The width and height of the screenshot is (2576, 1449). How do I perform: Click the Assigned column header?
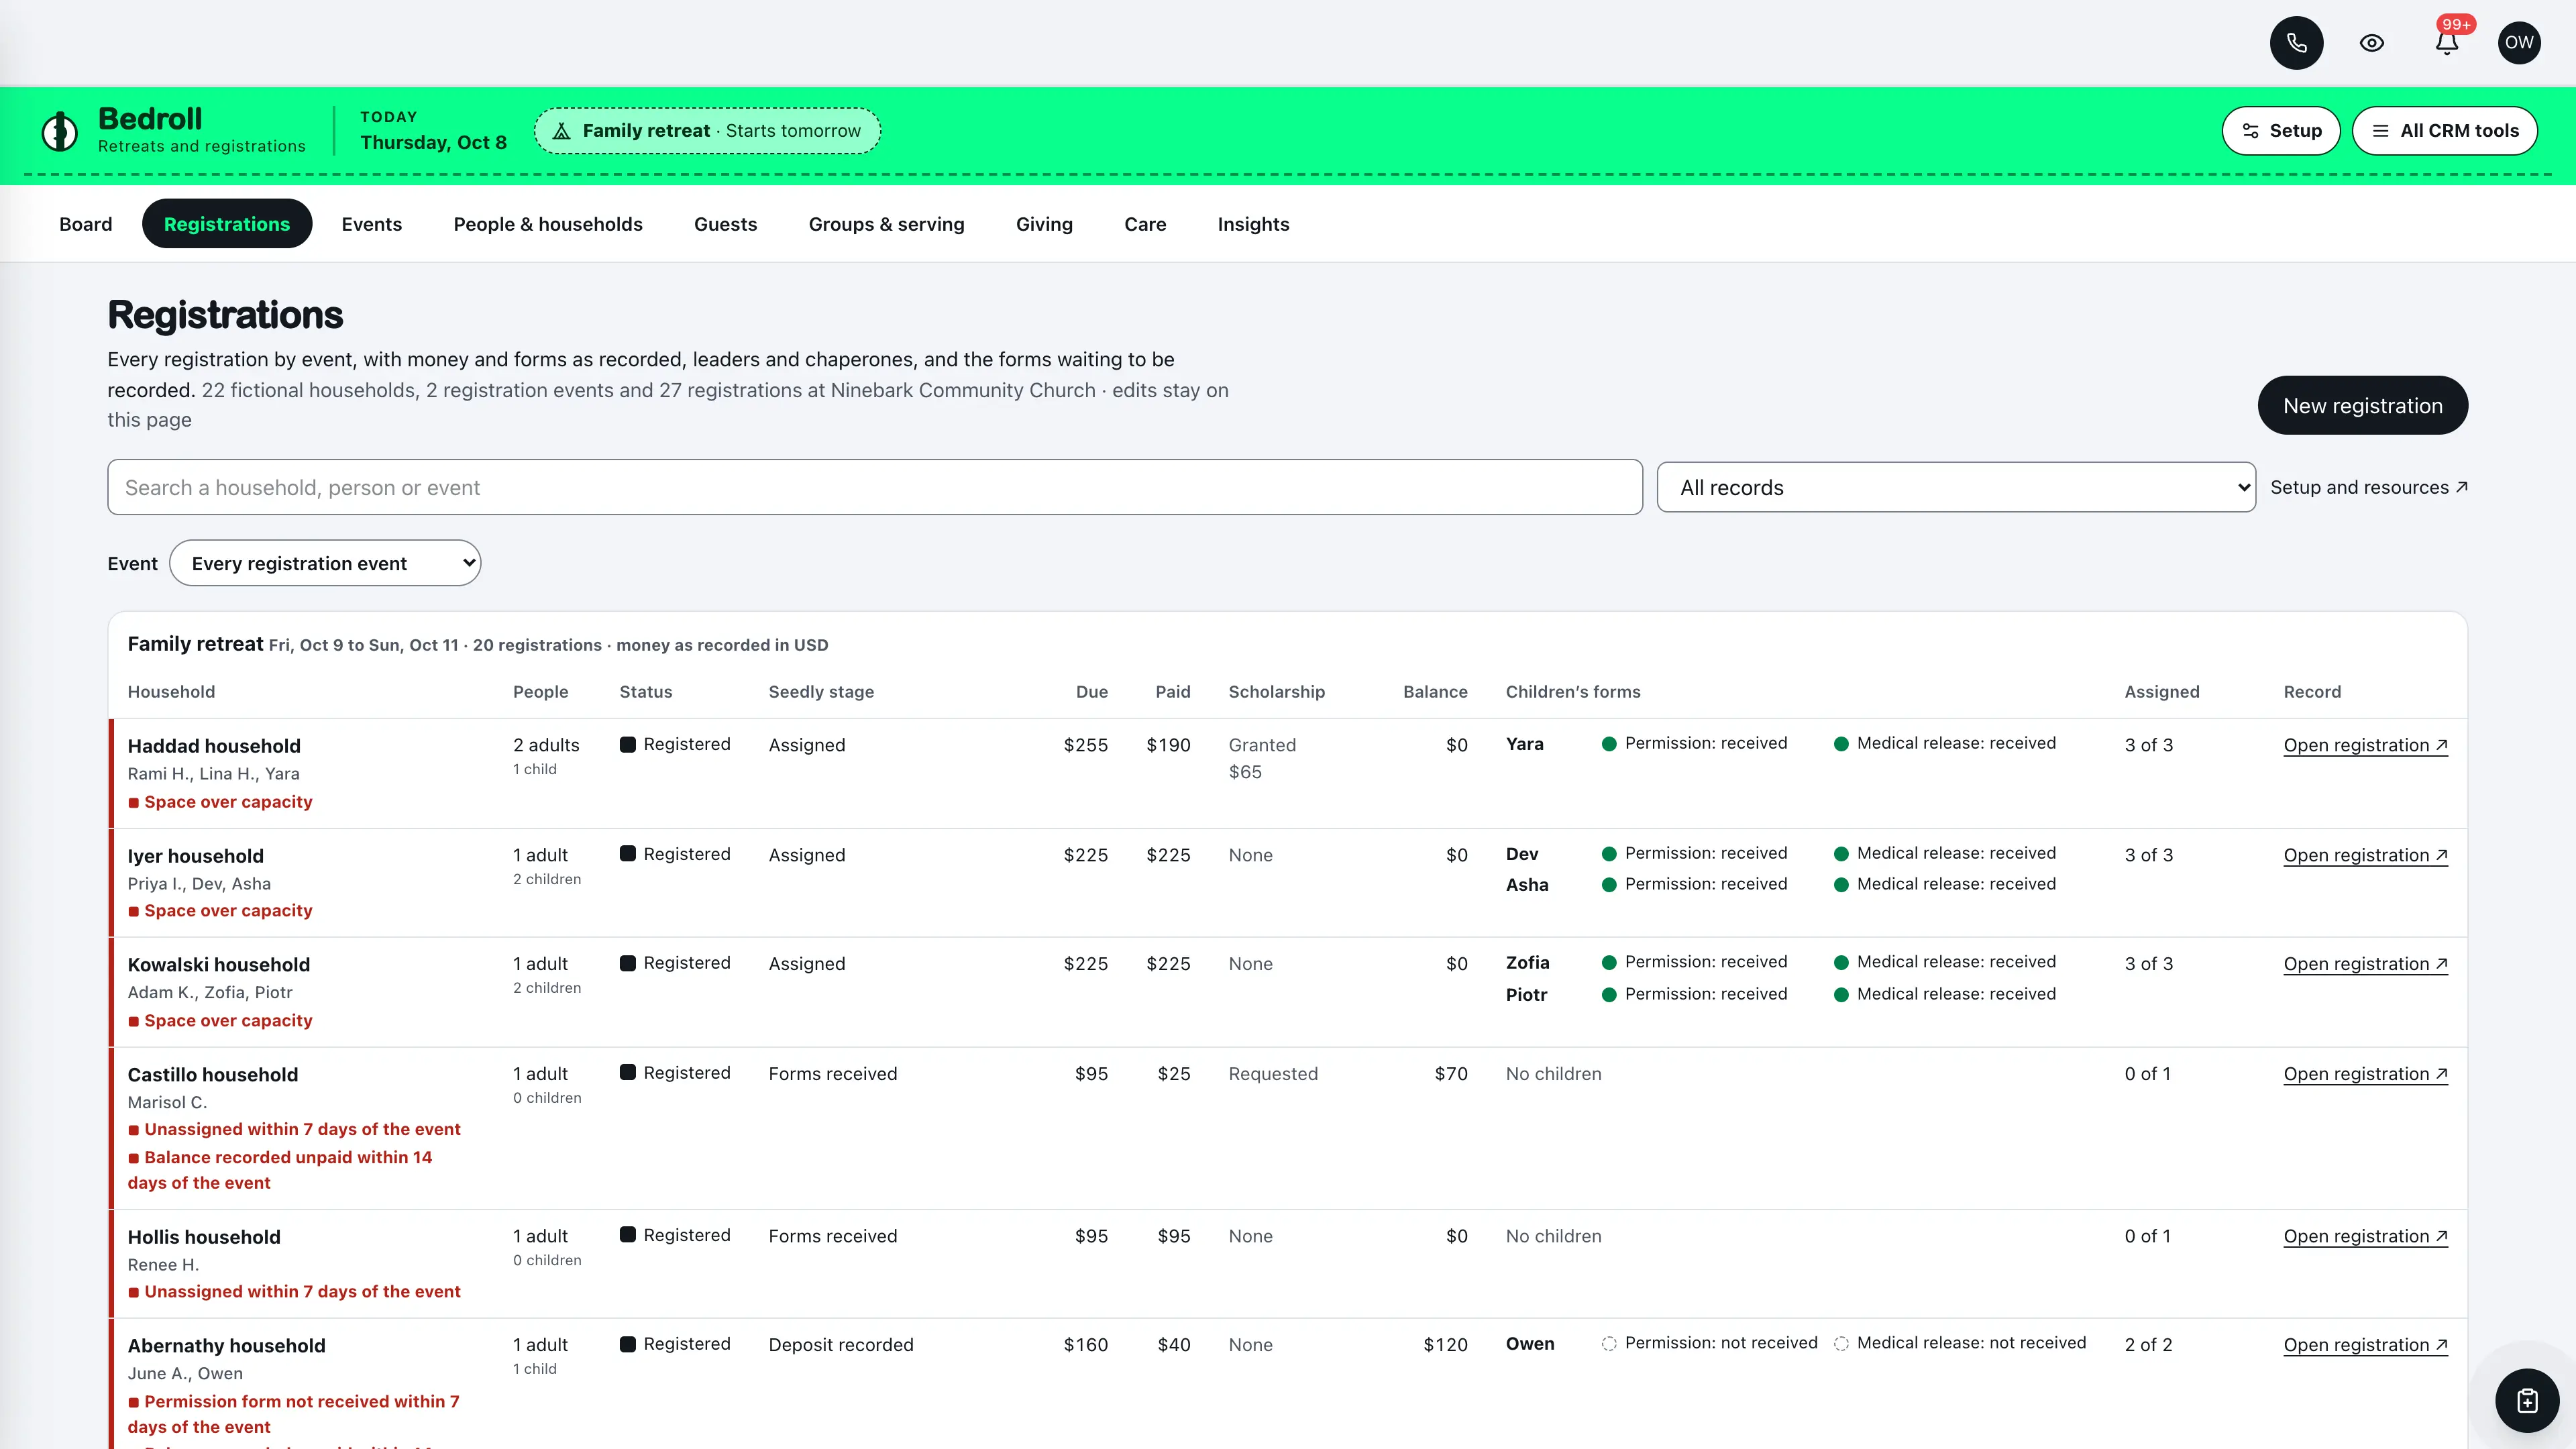tap(2162, 692)
